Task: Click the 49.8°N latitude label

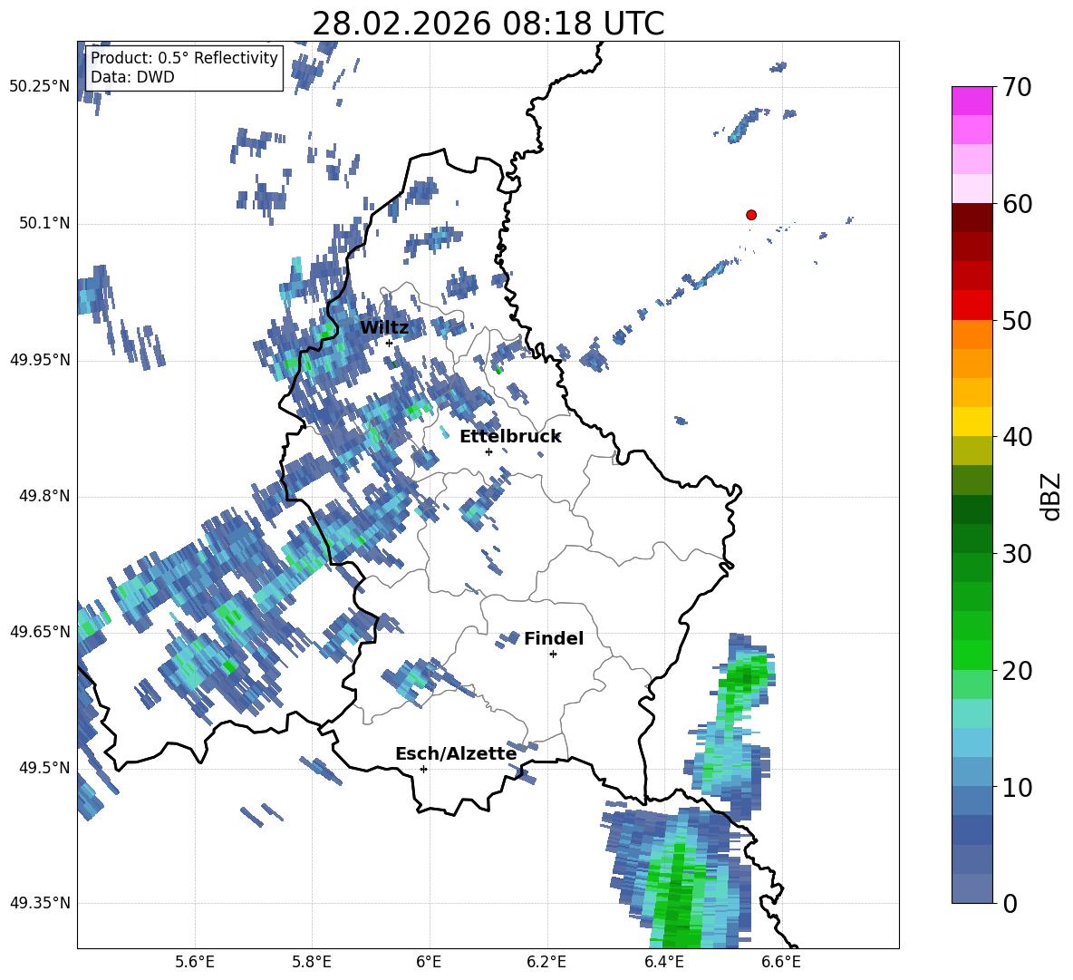Action: (x=44, y=496)
